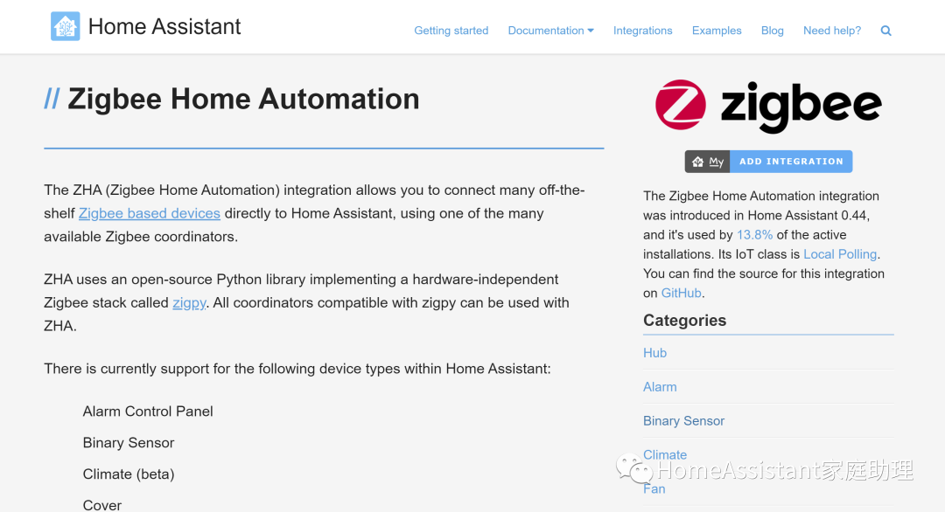
Task: Select the Binary Sensor category link
Action: click(683, 421)
